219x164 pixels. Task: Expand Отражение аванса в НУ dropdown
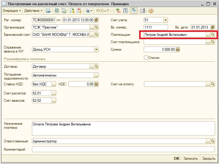coord(96,50)
